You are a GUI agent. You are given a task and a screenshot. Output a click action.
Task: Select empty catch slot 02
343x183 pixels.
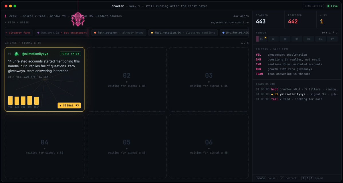(127, 79)
